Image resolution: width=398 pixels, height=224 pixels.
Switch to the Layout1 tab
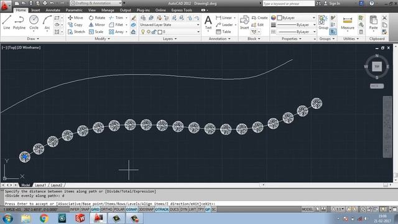coord(40,185)
